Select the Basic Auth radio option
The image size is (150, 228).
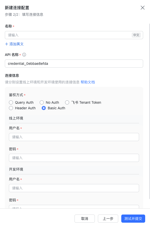pos(44,108)
